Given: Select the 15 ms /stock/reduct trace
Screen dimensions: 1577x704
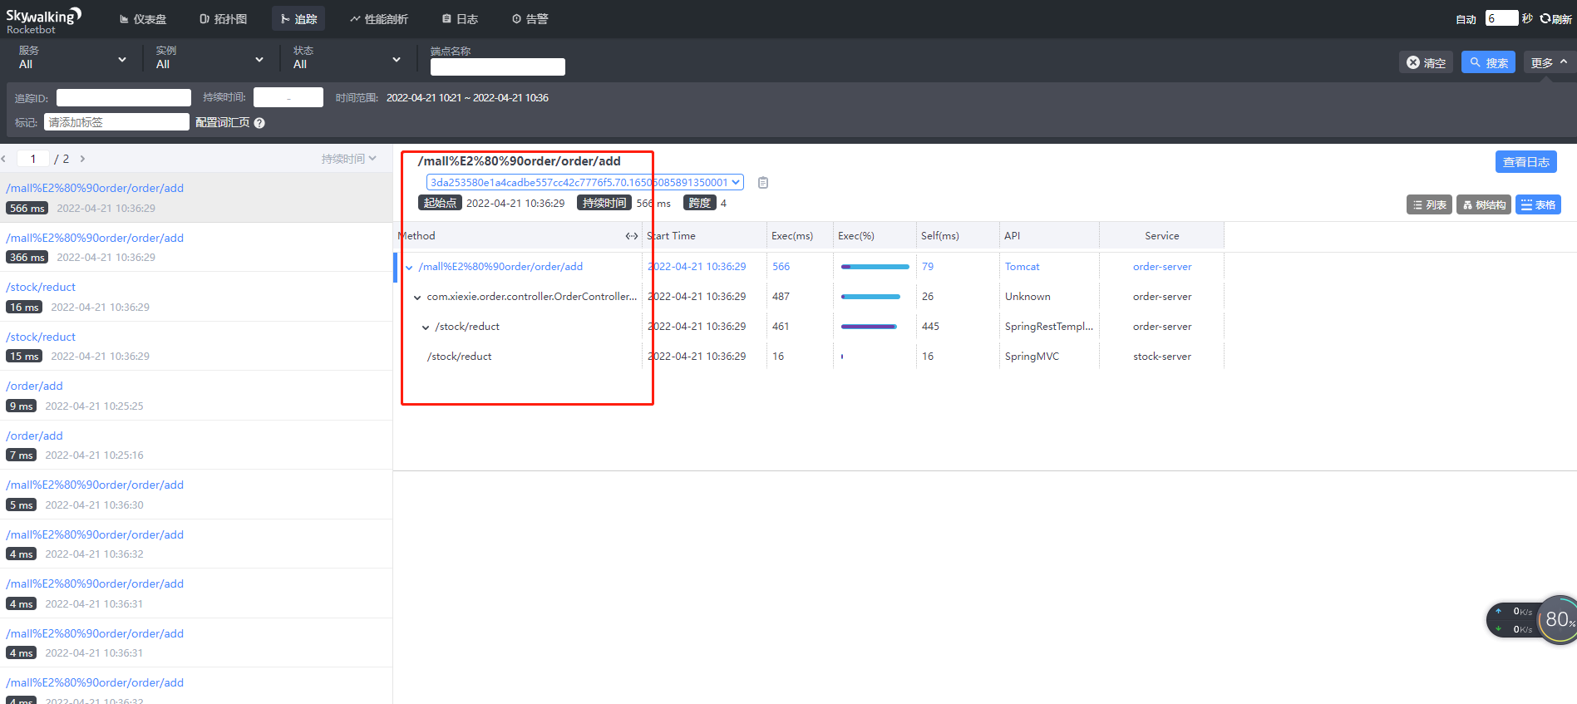Looking at the screenshot, I should (x=196, y=346).
